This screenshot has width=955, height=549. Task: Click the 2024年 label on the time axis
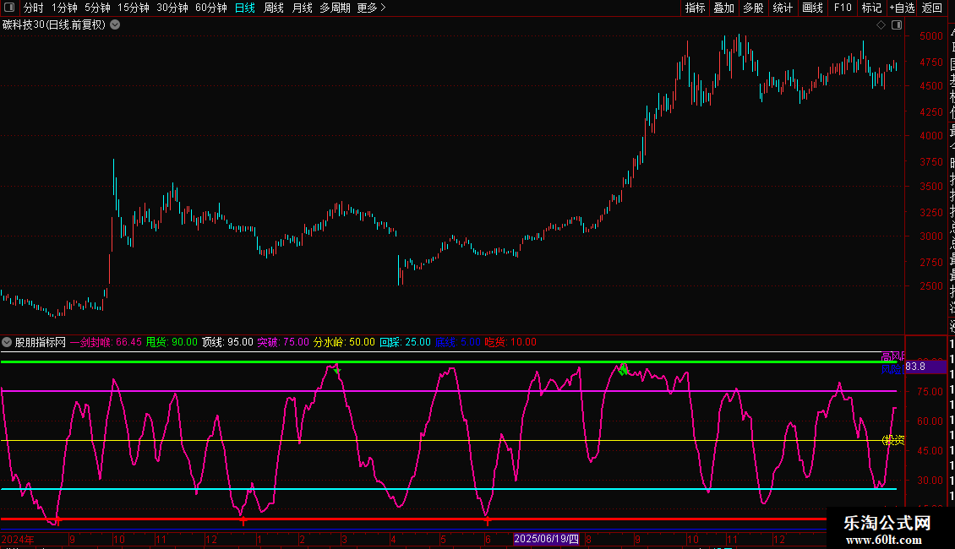pos(18,539)
